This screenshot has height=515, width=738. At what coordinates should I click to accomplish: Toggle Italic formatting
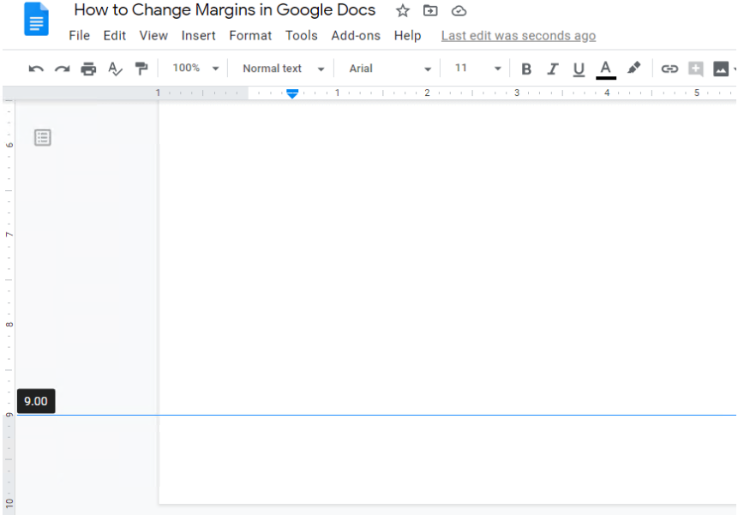pos(553,69)
